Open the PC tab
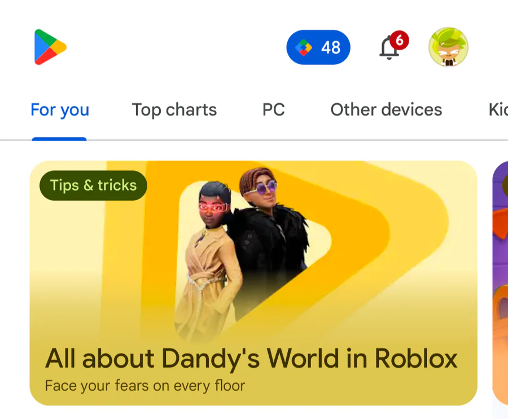 [273, 109]
